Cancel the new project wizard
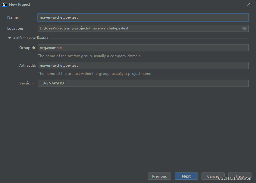This screenshot has width=256, height=183. [213, 176]
